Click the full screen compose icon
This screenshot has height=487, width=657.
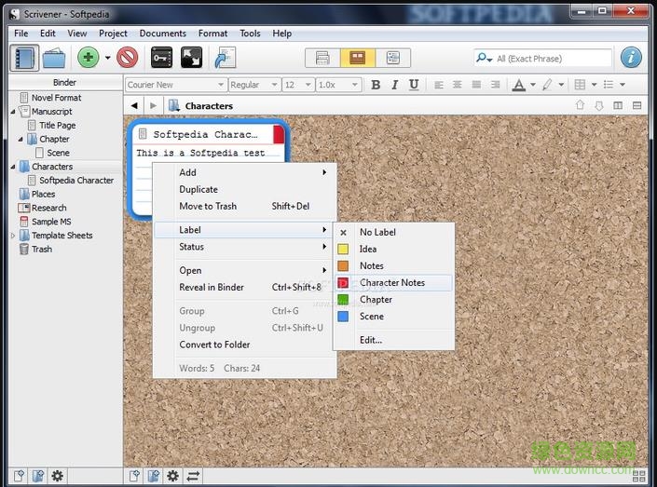coord(191,58)
